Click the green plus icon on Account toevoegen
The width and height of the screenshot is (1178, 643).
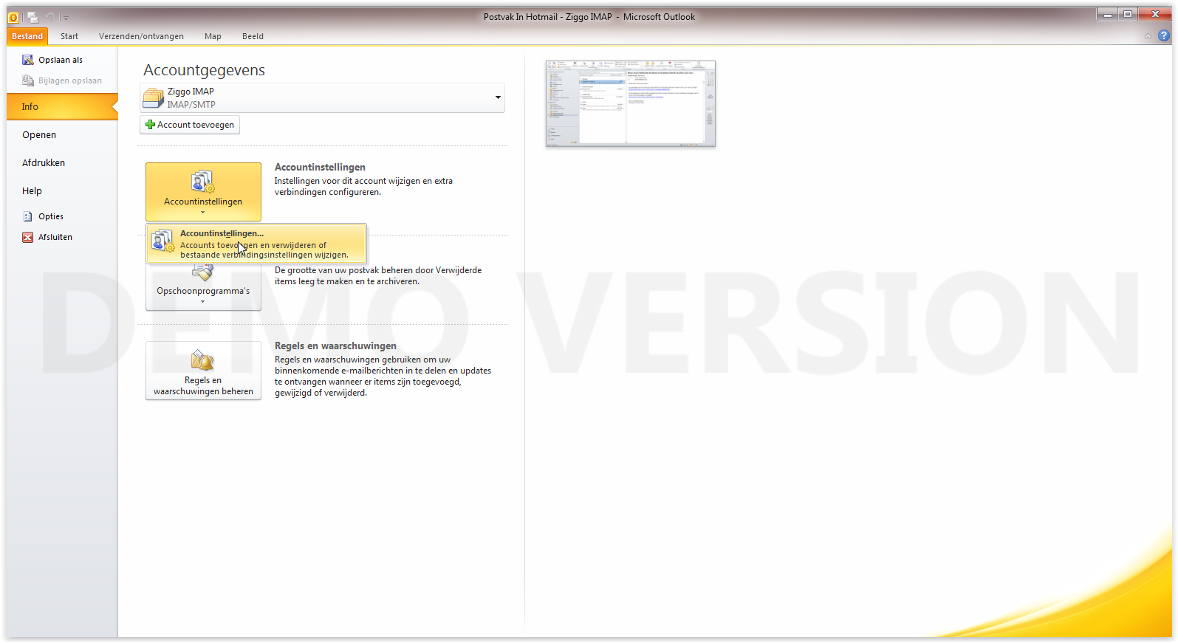point(150,125)
